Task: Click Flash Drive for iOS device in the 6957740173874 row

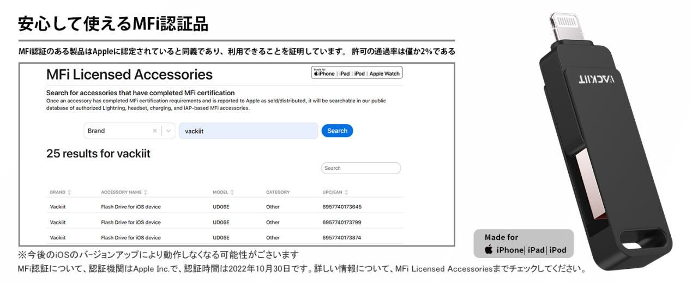Action: point(131,237)
